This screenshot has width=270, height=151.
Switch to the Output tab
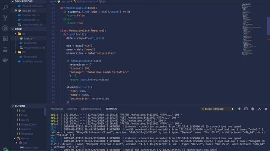coord(72,109)
